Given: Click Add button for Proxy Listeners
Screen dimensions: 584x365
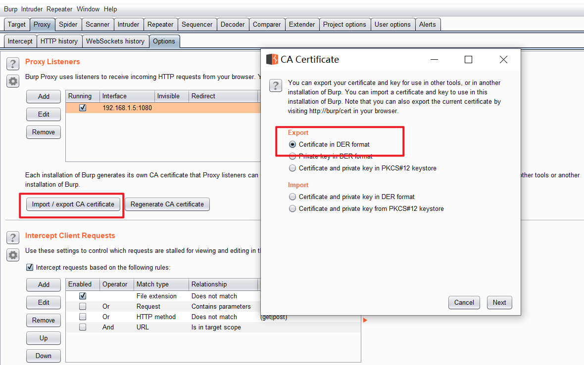Looking at the screenshot, I should (44, 97).
